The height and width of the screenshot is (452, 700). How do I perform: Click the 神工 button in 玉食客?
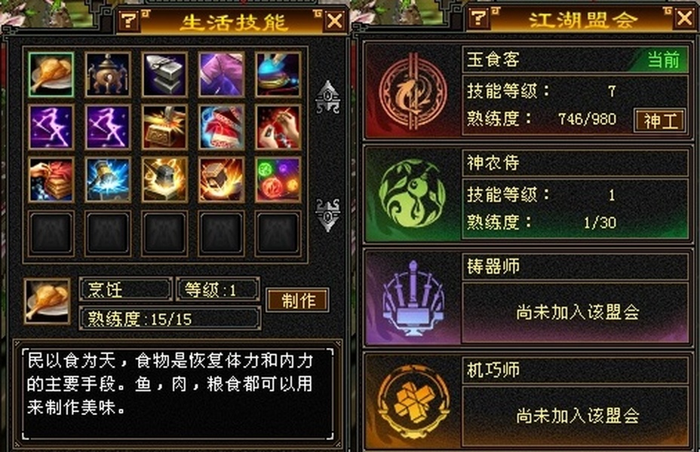[x=660, y=121]
